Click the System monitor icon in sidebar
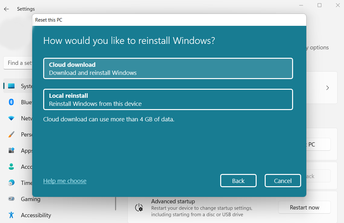Screen dimensions: 344x223 (11, 86)
